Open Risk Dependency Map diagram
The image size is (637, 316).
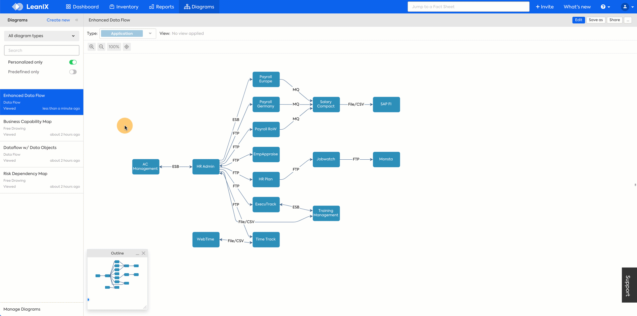click(41, 180)
